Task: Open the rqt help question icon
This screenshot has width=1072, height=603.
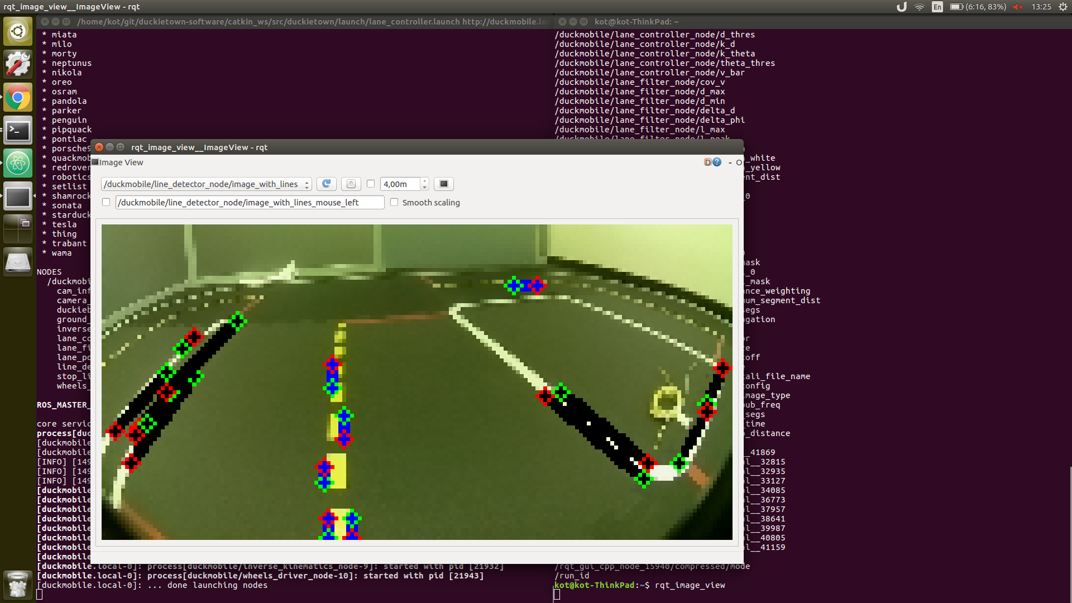Action: (717, 162)
